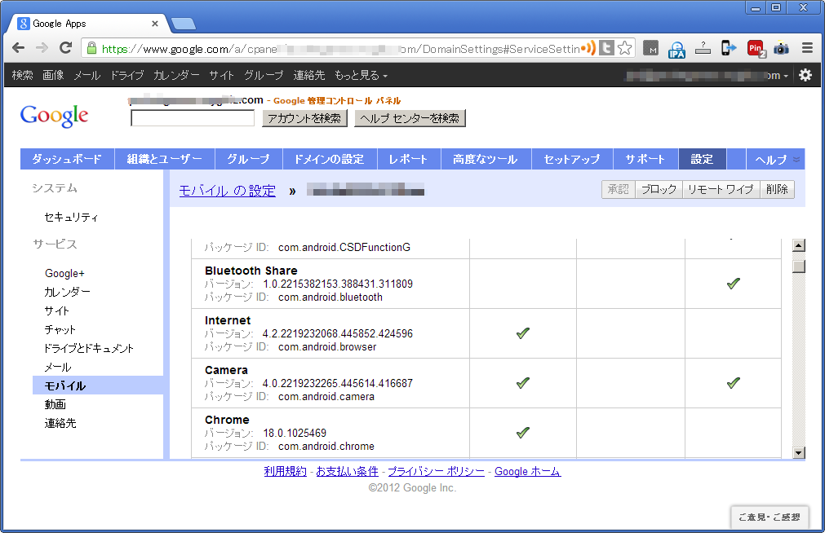The width and height of the screenshot is (825, 533).
Task: Open カレンダー service in sidebar
Action: click(68, 292)
